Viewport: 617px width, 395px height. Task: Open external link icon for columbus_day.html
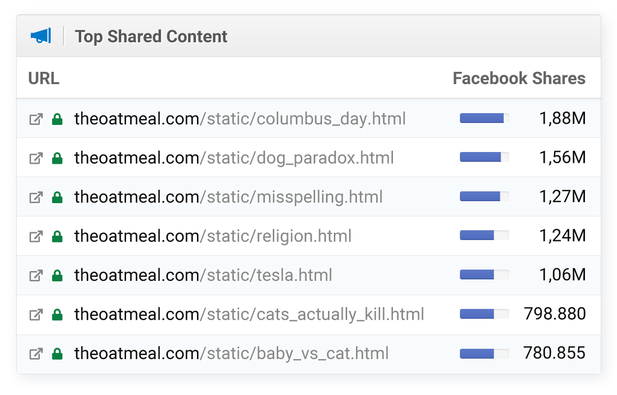(x=36, y=119)
